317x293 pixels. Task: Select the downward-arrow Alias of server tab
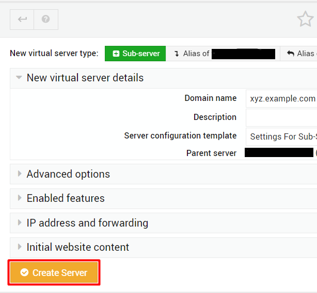223,54
